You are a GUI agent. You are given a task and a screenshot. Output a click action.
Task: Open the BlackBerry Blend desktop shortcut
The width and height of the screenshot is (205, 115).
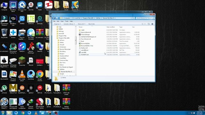pos(13,6)
